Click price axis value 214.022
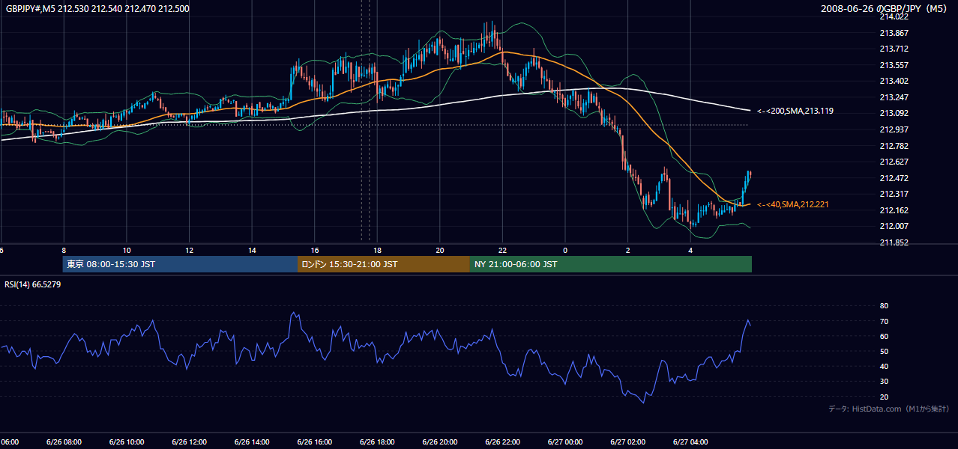The image size is (958, 449). click(x=893, y=16)
